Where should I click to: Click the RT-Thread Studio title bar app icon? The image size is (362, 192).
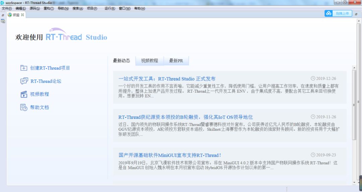(x=2, y=3)
